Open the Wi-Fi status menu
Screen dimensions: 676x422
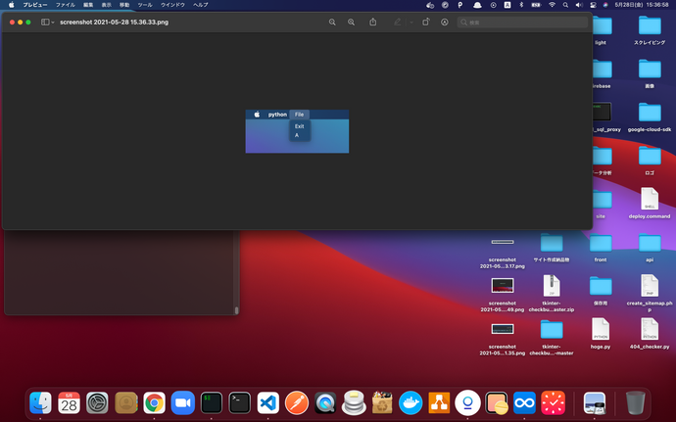pos(552,5)
